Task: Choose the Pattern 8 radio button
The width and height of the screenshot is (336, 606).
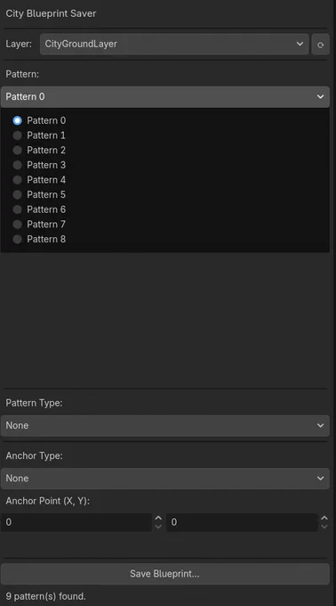Action: pos(17,239)
